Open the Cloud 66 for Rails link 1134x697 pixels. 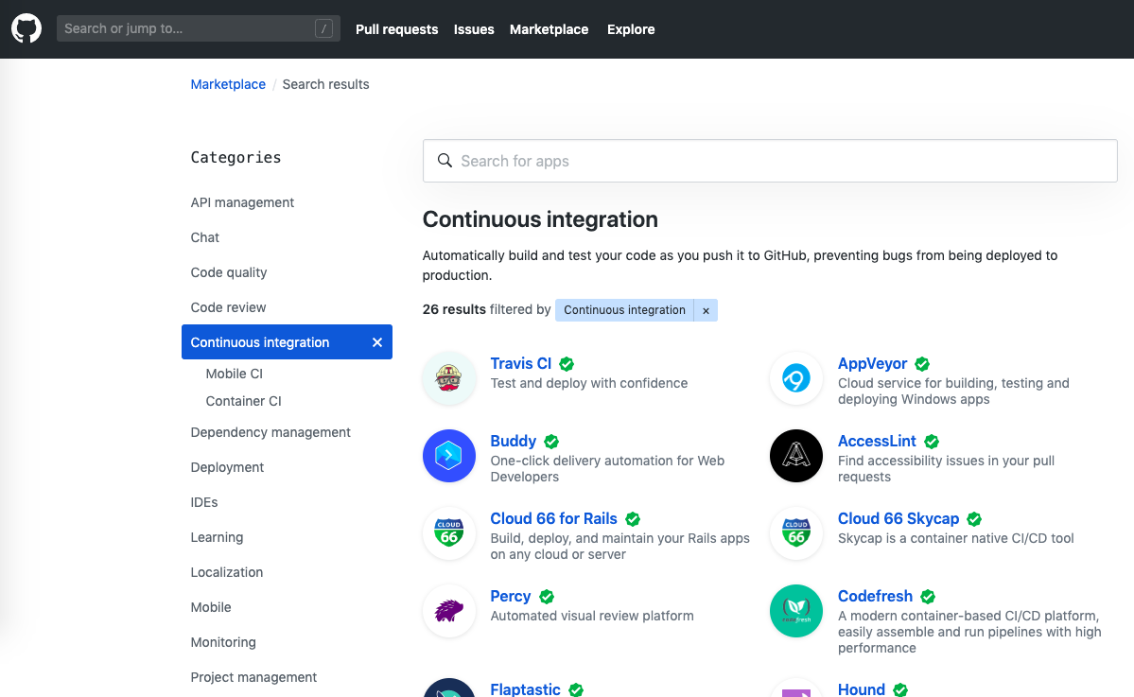click(x=554, y=518)
